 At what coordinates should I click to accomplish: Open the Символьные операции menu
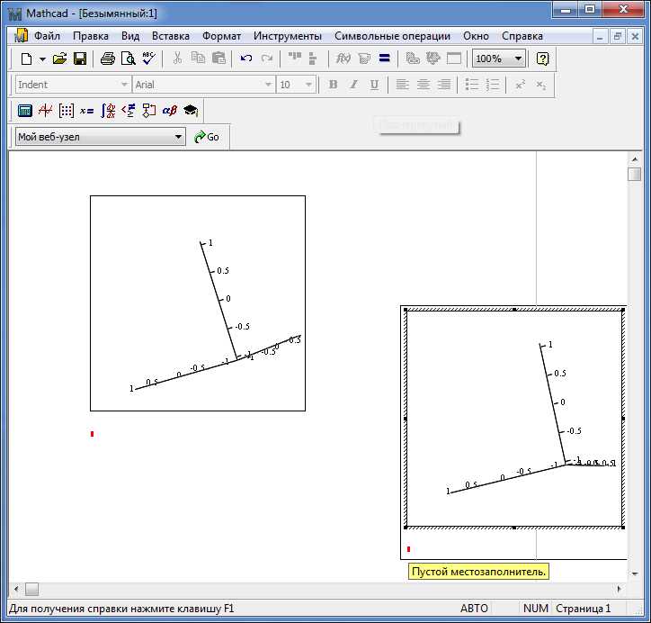coord(392,36)
